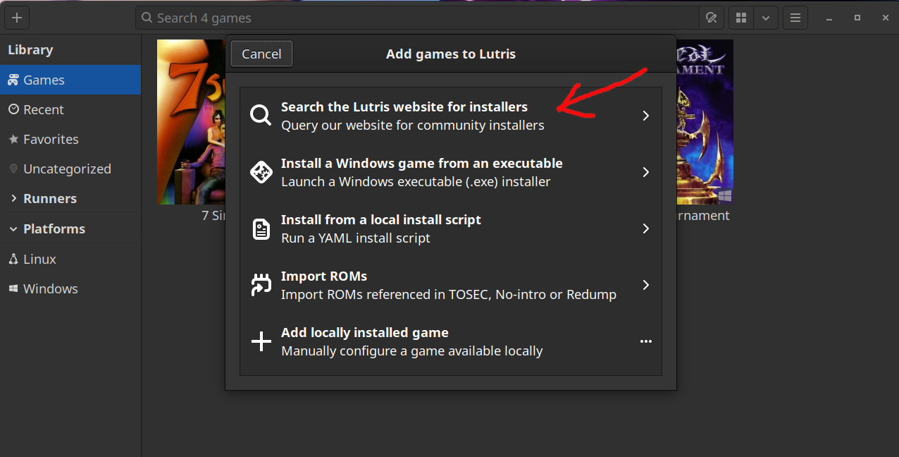
Task: Click the plus icon for locally installed game
Action: 261,341
